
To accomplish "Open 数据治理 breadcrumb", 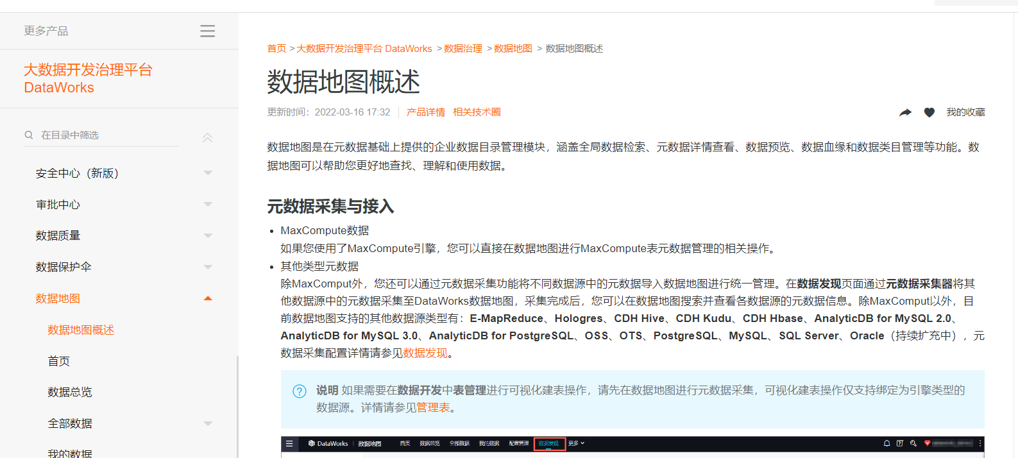I will point(463,49).
